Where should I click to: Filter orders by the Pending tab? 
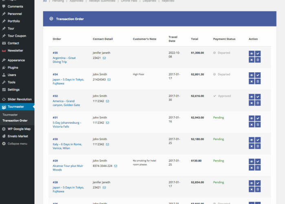tap(58, 1)
